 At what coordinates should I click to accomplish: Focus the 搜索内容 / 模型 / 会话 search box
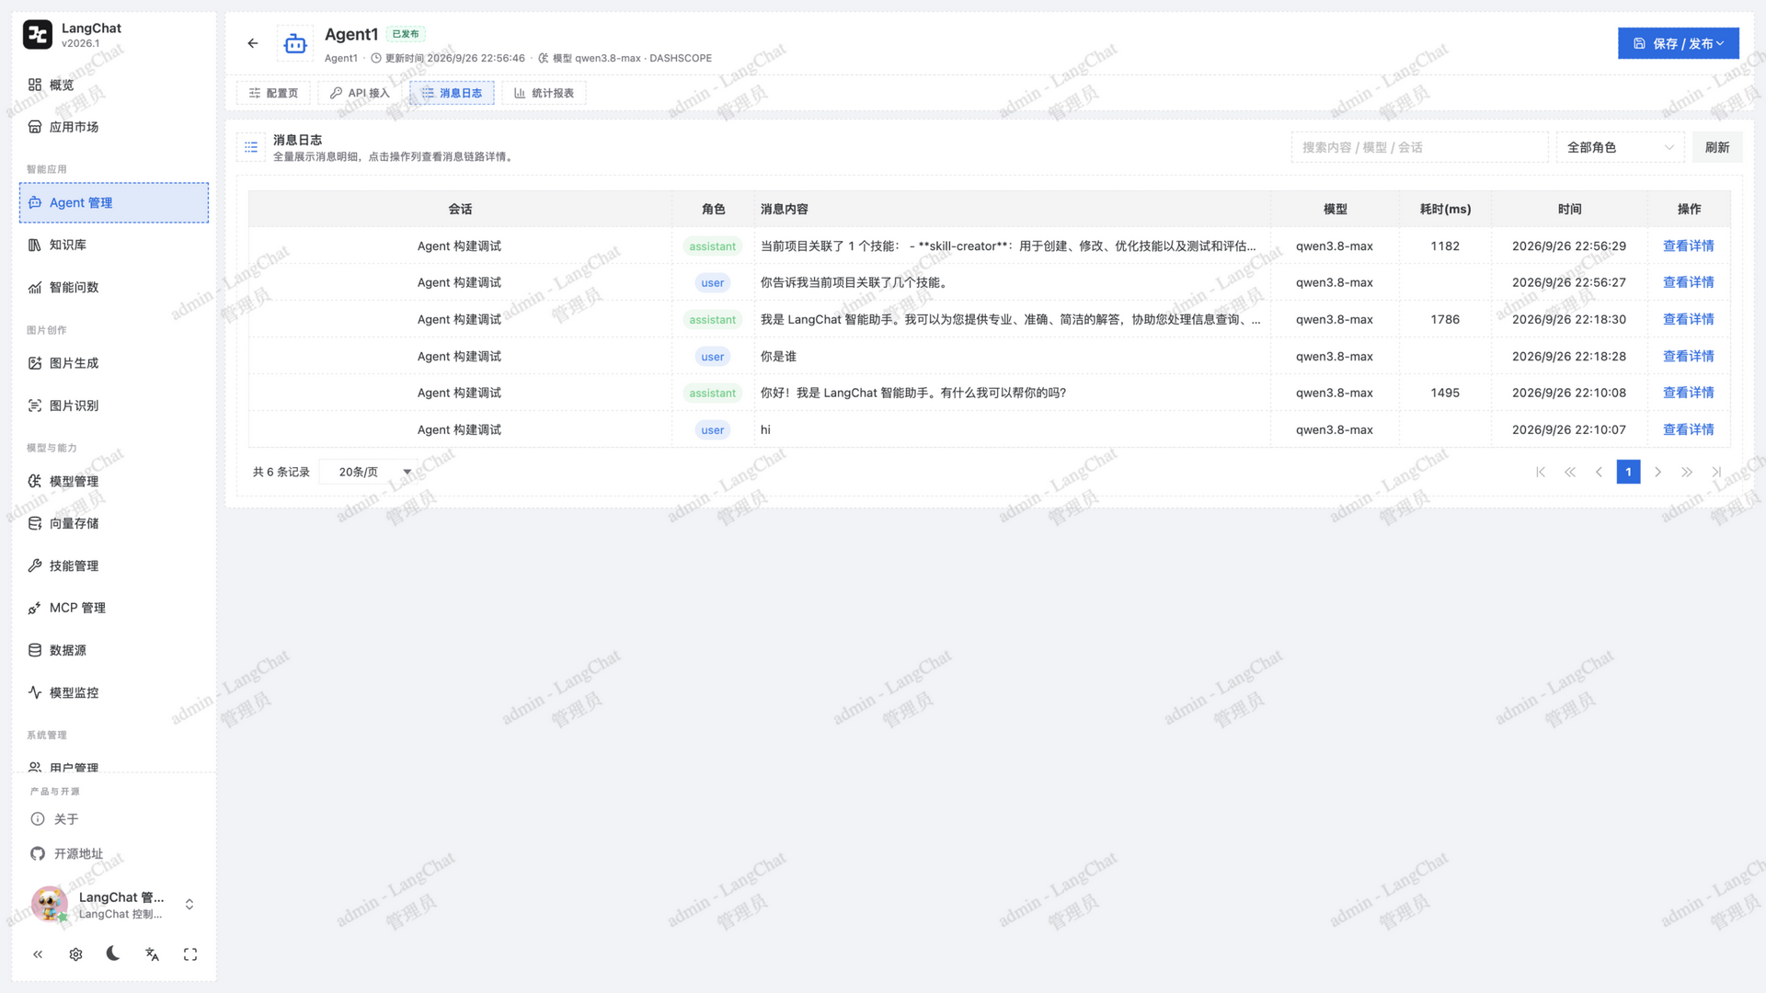1419,147
